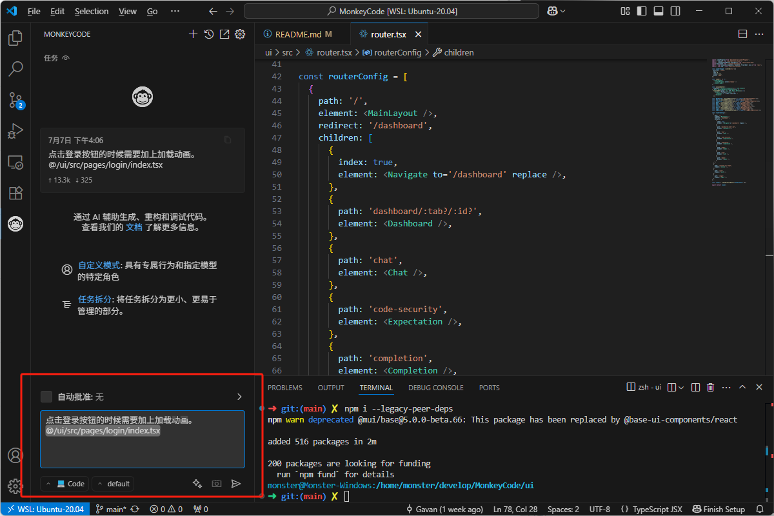Open the Selection menu
The image size is (774, 516).
[x=92, y=11]
